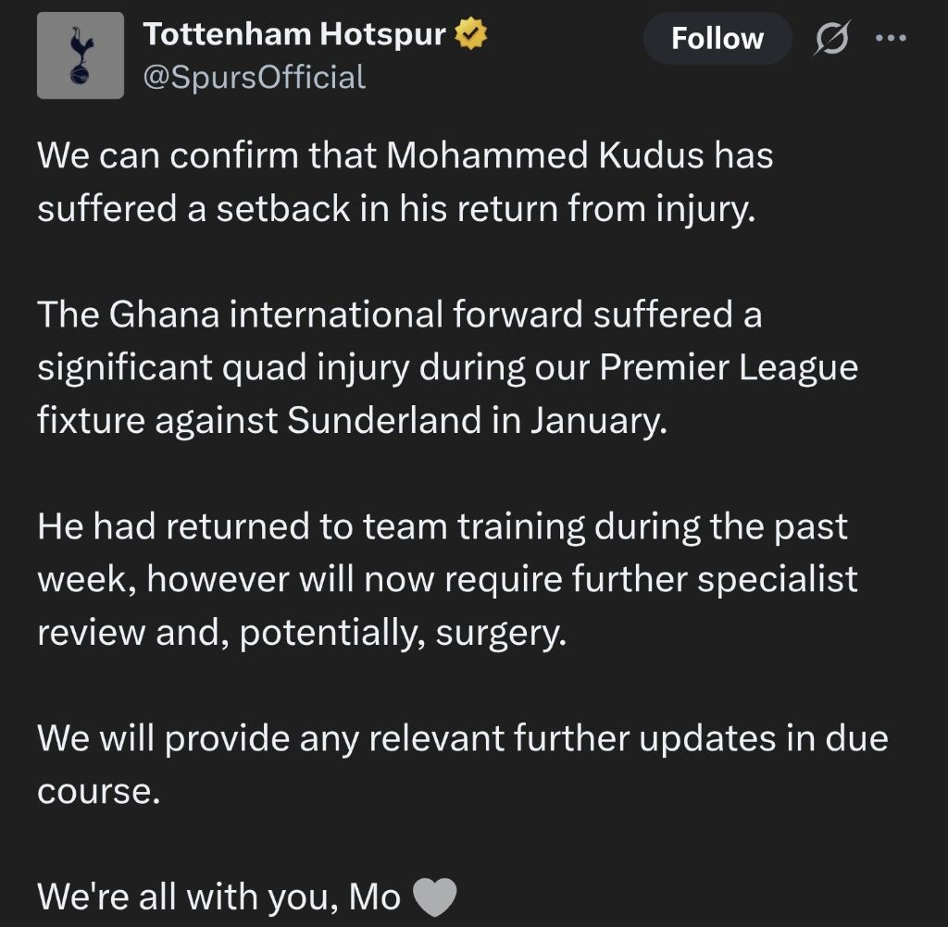Click the line starting "He had returned"
This screenshot has height=927, width=948.
(x=443, y=526)
